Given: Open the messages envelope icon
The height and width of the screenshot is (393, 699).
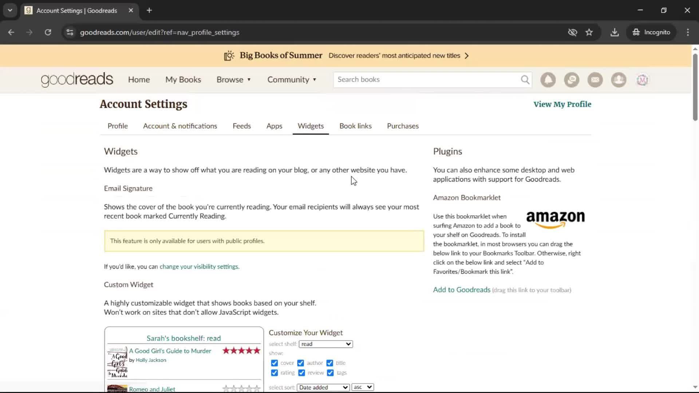Looking at the screenshot, I should point(595,80).
